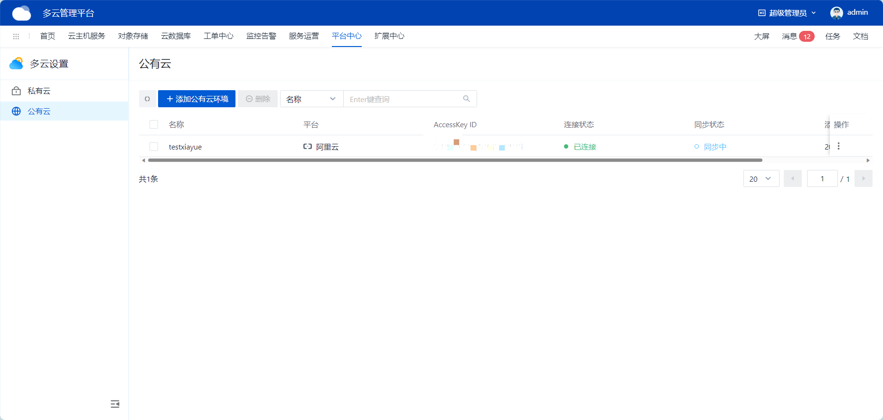Click the horizontal table scrollbar
The height and width of the screenshot is (420, 883).
pyautogui.click(x=455, y=160)
